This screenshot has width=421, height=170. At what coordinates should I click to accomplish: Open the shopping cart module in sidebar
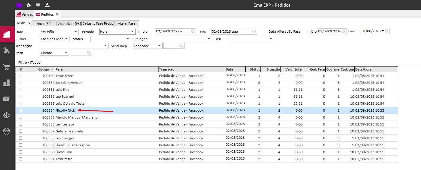[x=7, y=67]
